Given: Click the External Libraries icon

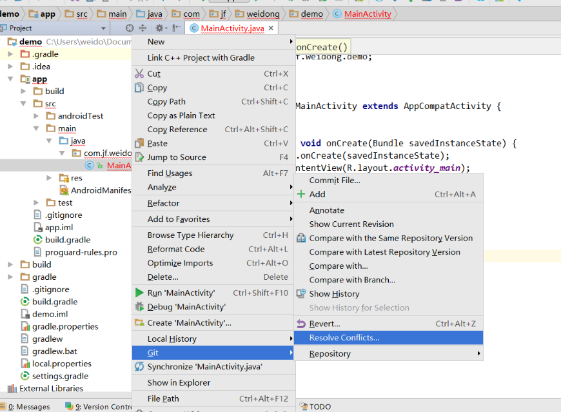Looking at the screenshot, I should point(12,388).
